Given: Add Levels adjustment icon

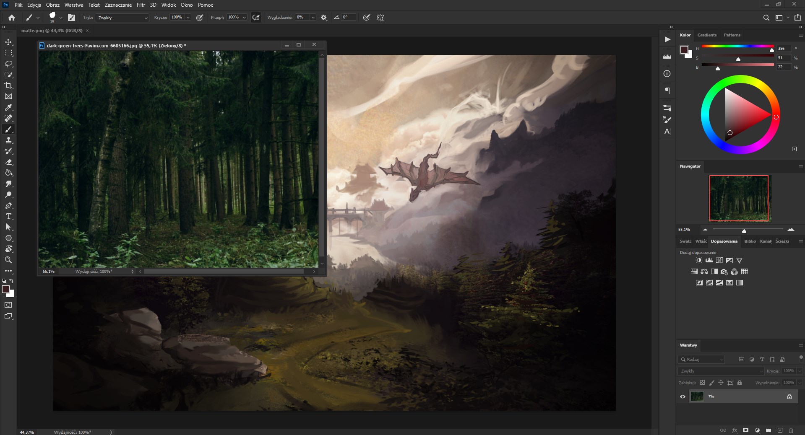Looking at the screenshot, I should [709, 260].
